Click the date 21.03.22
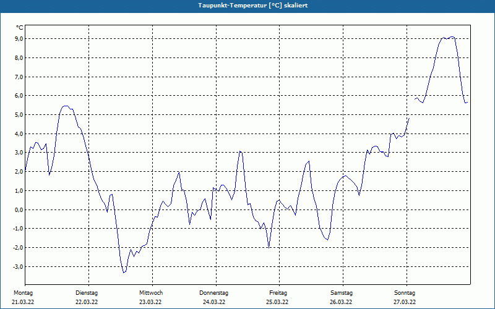The height and width of the screenshot is (309, 495). pos(23,302)
